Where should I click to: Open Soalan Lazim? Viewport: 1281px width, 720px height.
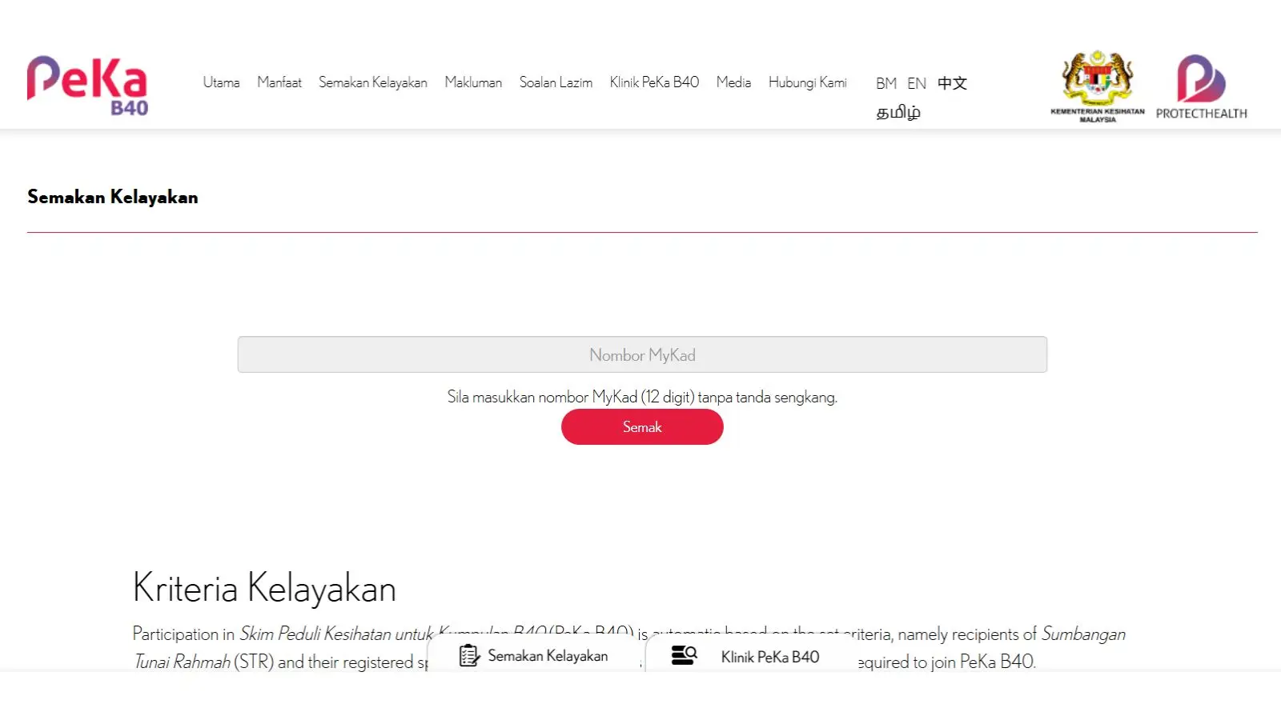[556, 82]
